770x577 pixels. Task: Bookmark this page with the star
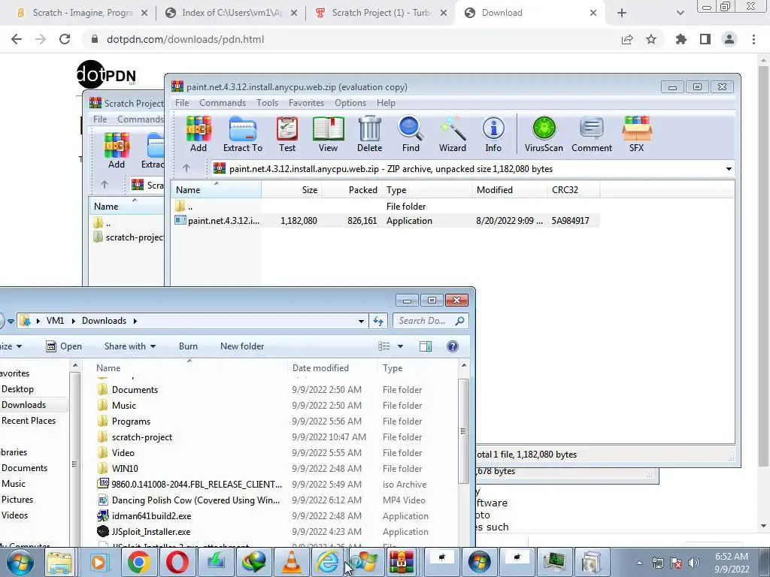pos(651,39)
